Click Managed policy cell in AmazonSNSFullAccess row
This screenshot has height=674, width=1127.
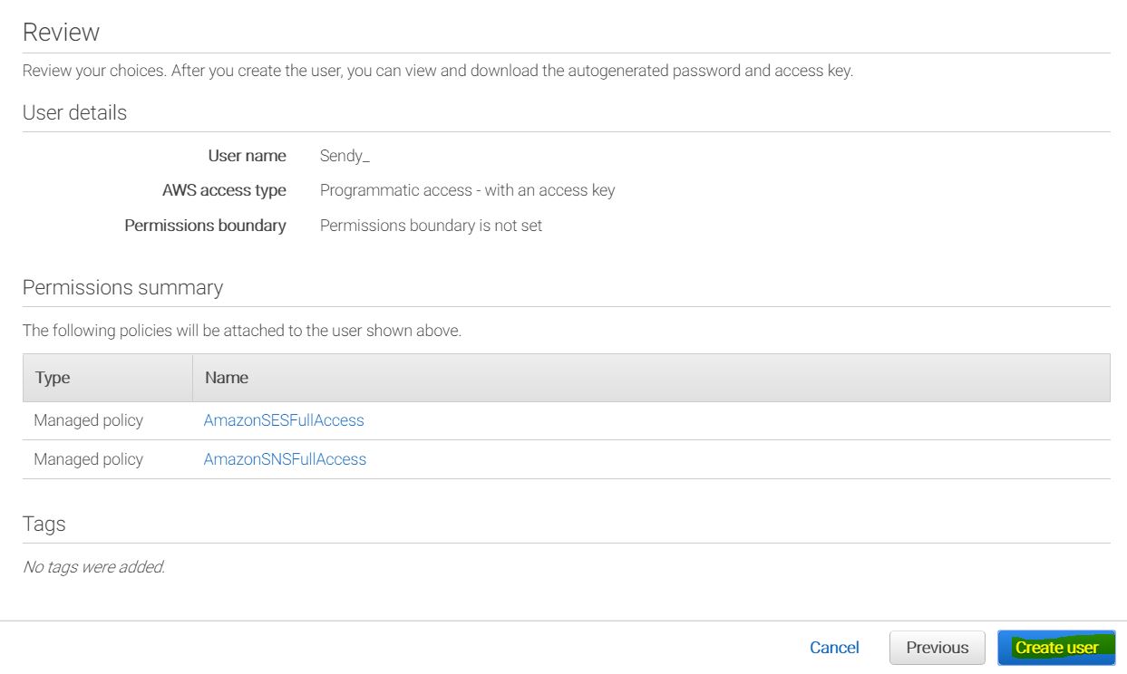(x=88, y=459)
